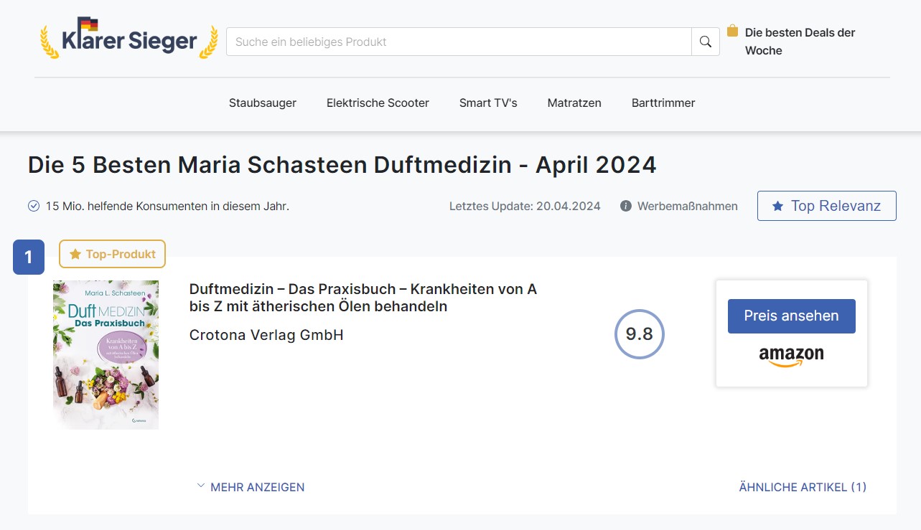The height and width of the screenshot is (530, 921).
Task: Click the checkmark icon before 15 Mio.
Action: coord(34,206)
